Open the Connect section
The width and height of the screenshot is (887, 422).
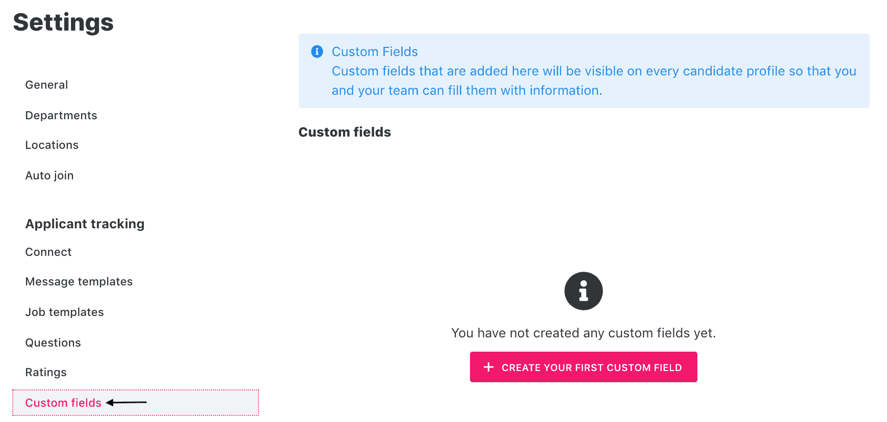coord(48,252)
